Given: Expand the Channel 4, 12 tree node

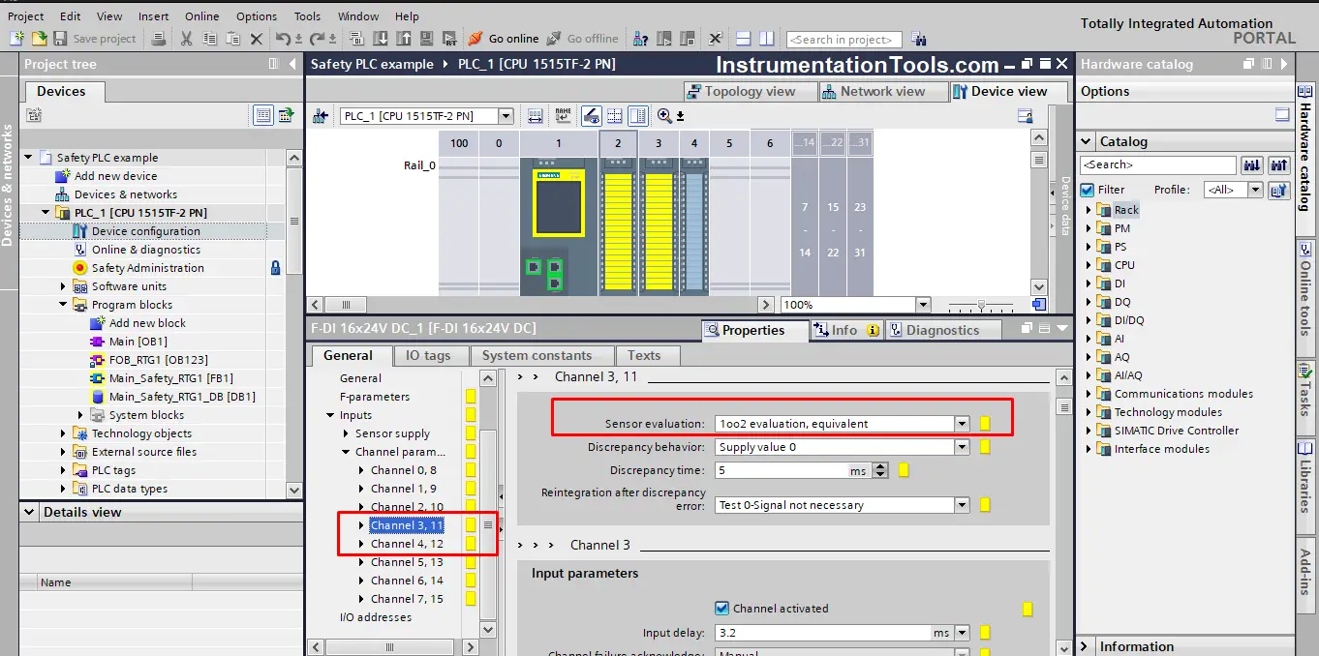Looking at the screenshot, I should 362,544.
